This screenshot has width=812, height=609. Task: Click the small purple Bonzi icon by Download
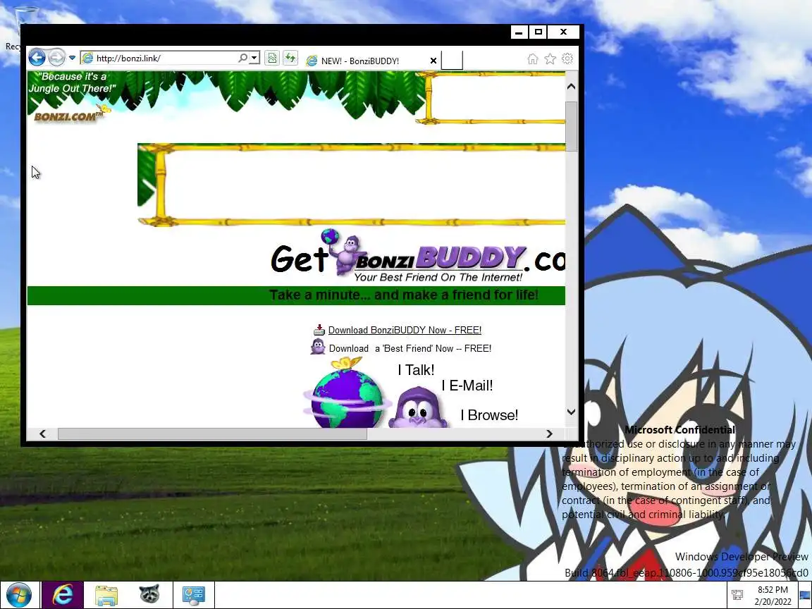[317, 347]
